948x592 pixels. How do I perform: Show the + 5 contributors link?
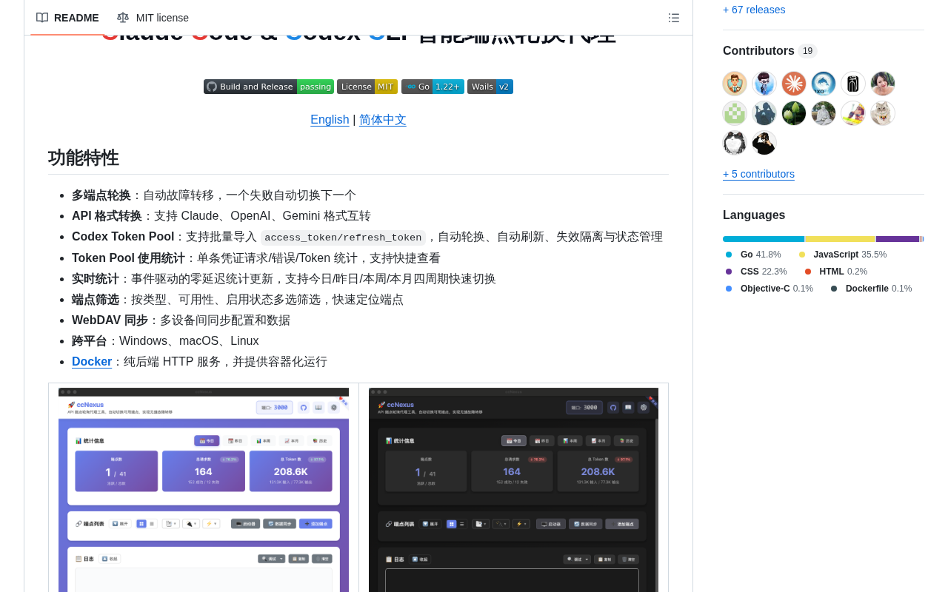pos(758,174)
